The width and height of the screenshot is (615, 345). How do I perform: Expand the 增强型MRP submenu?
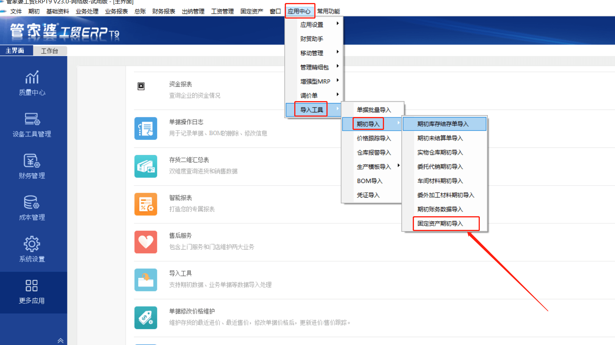314,81
